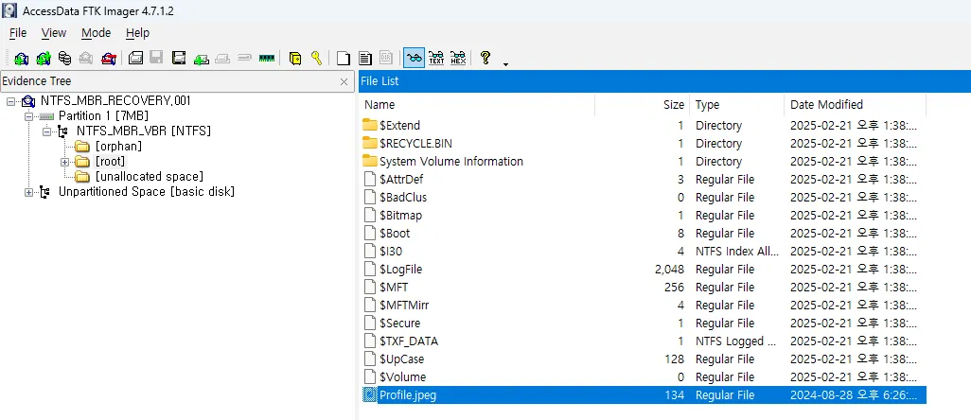Click Add to Custom Content Image icon

click(x=201, y=58)
